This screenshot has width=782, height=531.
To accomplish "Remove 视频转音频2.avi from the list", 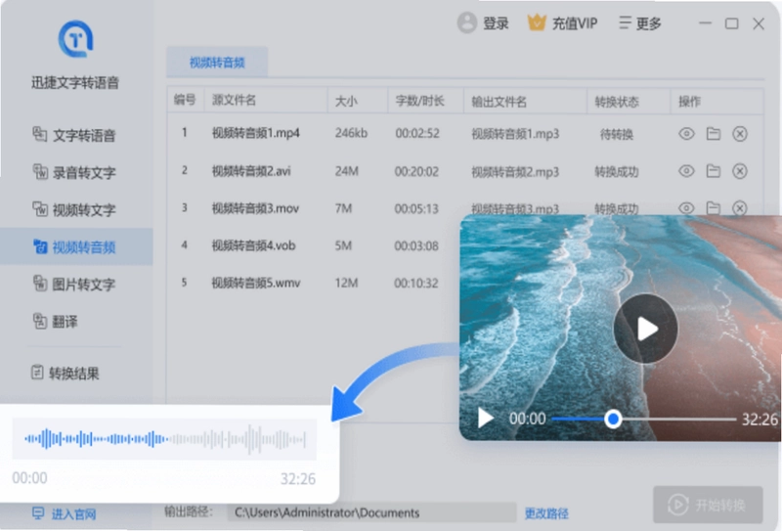I will click(740, 171).
